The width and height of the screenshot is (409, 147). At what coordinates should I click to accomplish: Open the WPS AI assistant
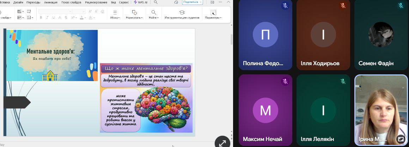tap(140, 2)
